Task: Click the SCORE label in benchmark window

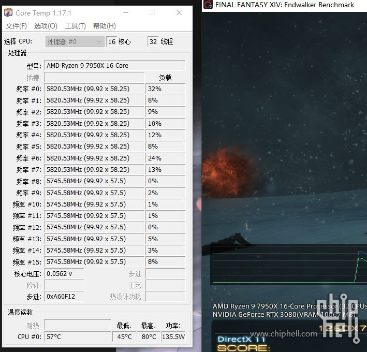Action: coord(244,348)
